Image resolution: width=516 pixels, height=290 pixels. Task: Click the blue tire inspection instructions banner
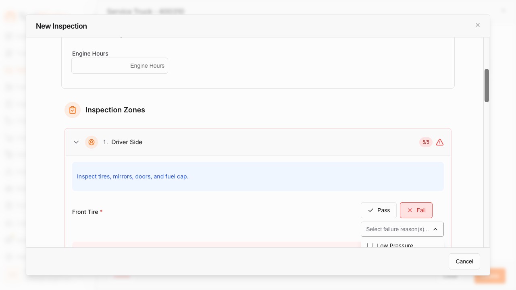pyautogui.click(x=258, y=176)
